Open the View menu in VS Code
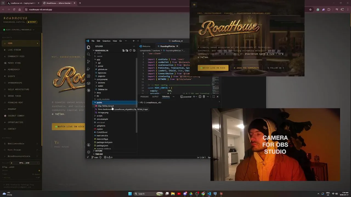Viewport: 351px width, 197px height. pos(115,41)
